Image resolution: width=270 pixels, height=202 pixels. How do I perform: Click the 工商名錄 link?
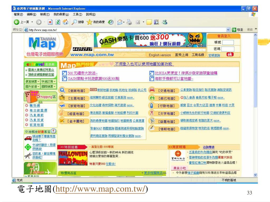(x=198, y=55)
